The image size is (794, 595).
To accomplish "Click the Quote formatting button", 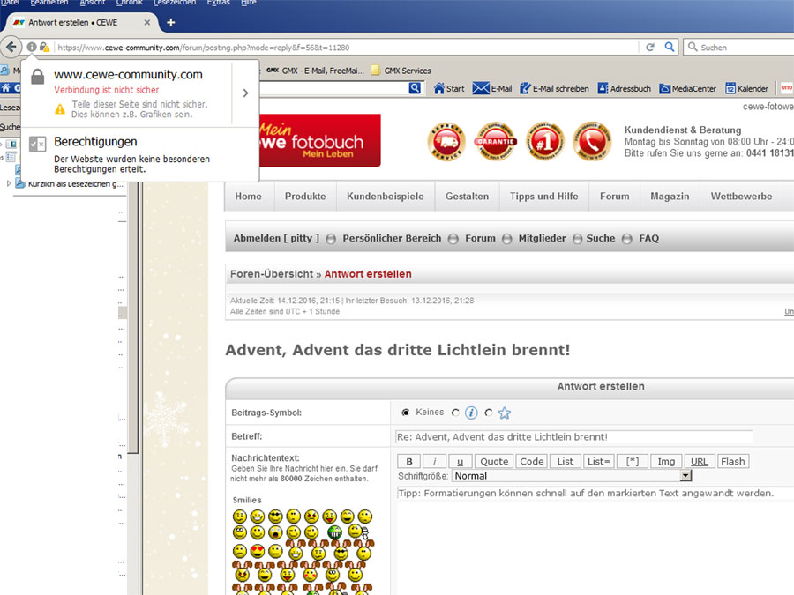I will click(x=494, y=461).
